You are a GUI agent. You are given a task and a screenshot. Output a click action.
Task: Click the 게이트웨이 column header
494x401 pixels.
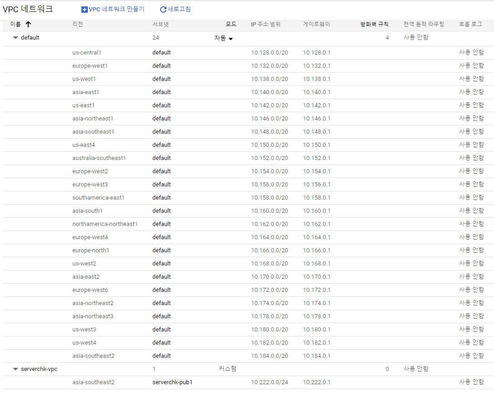point(316,24)
